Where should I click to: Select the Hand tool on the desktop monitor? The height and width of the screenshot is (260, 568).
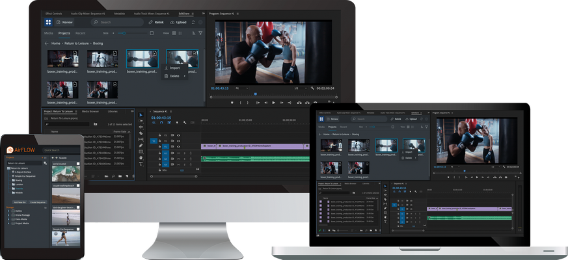[x=141, y=158]
